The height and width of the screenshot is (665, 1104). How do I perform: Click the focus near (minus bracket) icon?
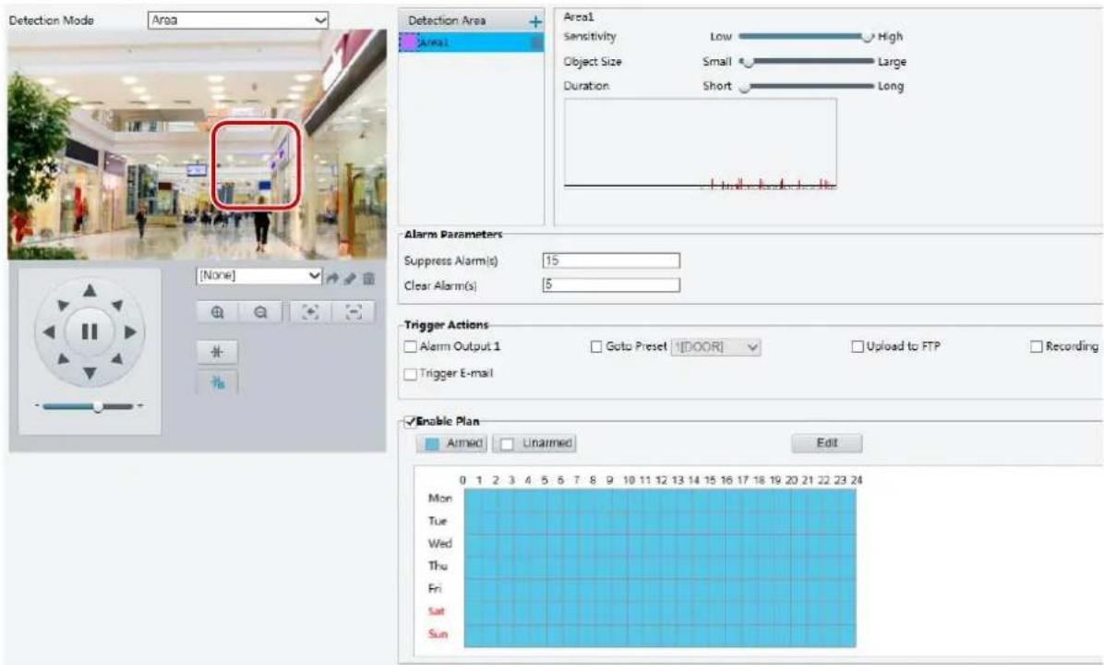(354, 312)
